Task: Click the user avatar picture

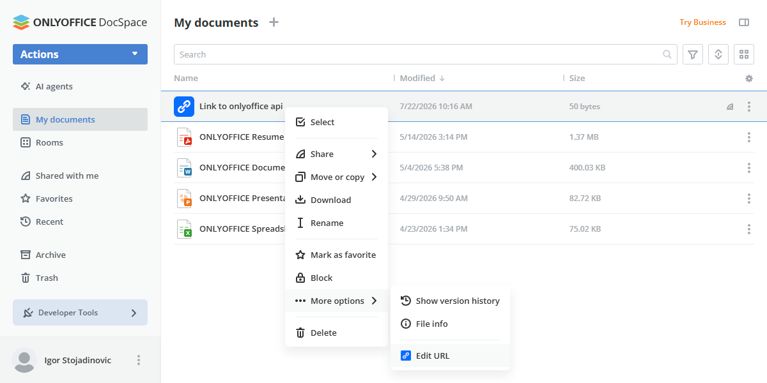Action: (x=24, y=360)
